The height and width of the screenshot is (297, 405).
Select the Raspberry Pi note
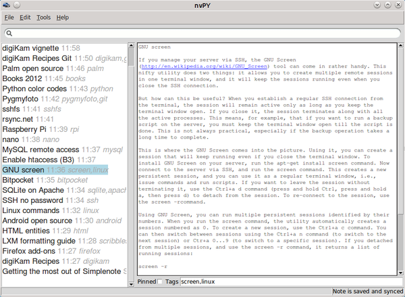click(65, 129)
